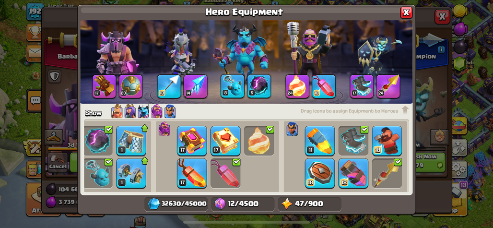Toggle Grand Warden filter in Show row

tap(156, 111)
